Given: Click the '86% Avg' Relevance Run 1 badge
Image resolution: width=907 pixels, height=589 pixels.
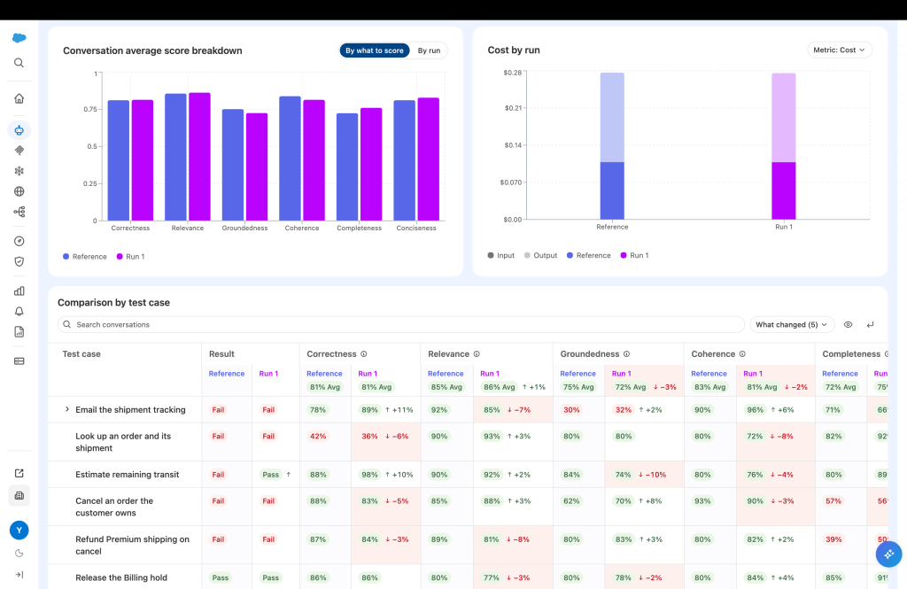Looking at the screenshot, I should 500,387.
